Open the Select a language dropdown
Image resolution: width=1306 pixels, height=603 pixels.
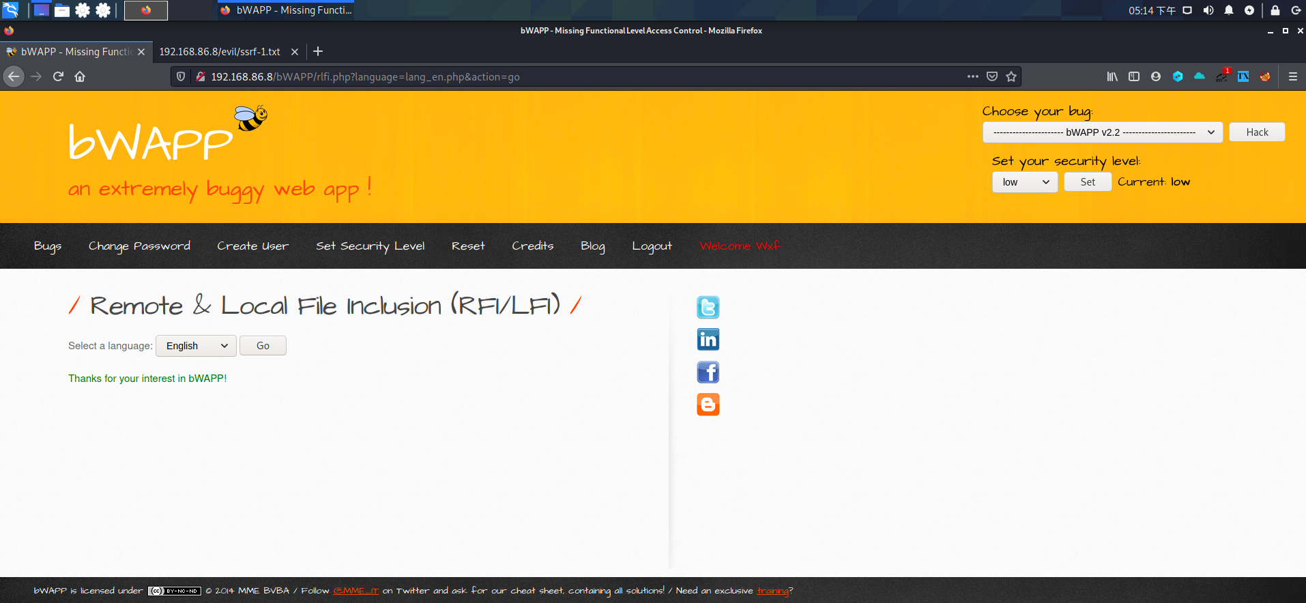click(196, 346)
